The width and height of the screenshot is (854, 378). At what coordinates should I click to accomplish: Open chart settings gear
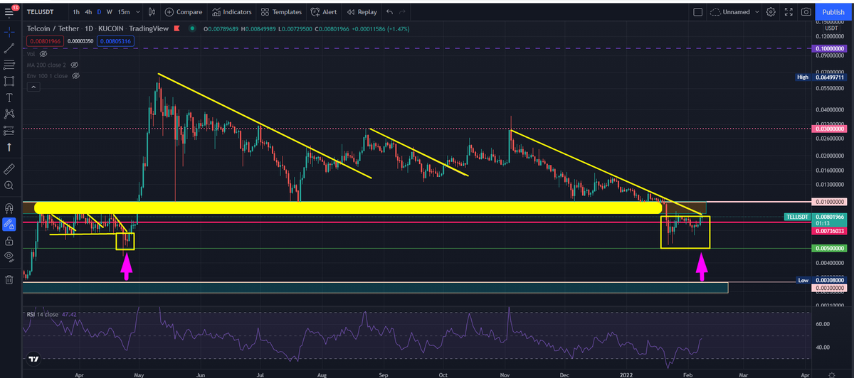pos(771,12)
